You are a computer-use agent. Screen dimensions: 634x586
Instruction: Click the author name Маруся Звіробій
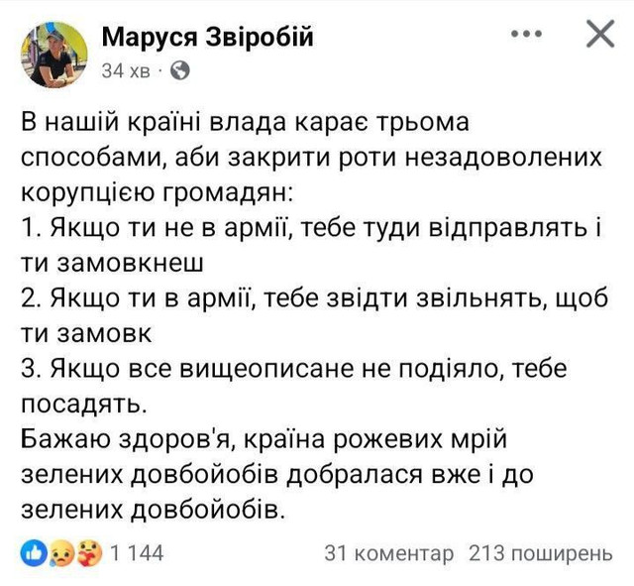pyautogui.click(x=207, y=38)
